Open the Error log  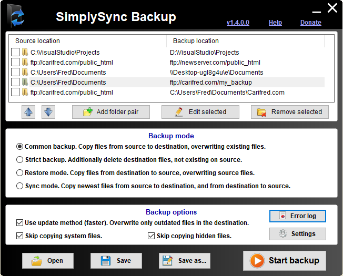click(298, 216)
